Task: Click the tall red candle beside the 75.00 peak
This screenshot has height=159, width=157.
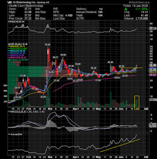Action: tap(49, 55)
